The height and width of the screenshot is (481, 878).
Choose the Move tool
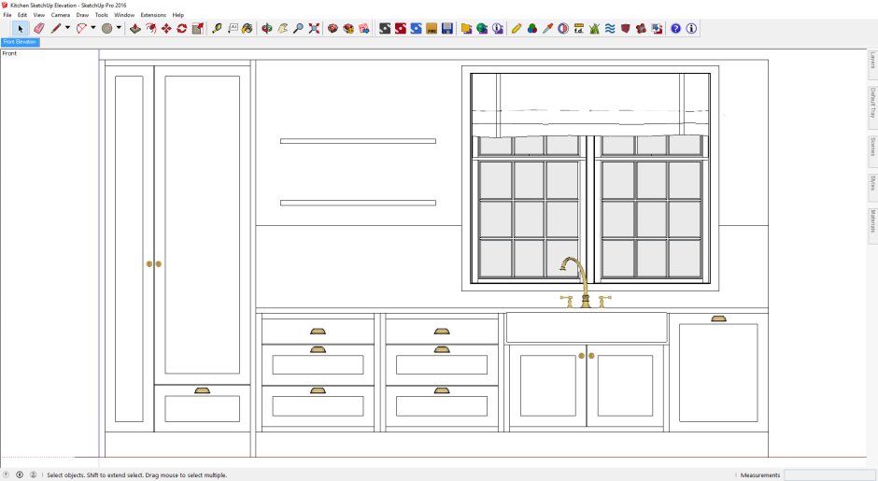(x=166, y=29)
